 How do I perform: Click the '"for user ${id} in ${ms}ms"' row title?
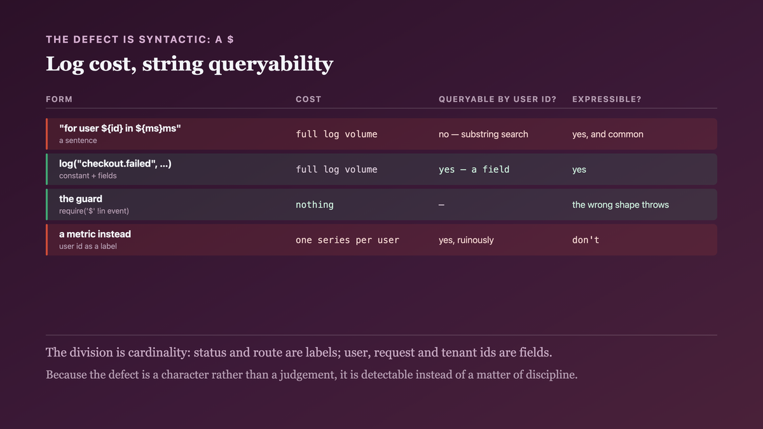coord(120,128)
